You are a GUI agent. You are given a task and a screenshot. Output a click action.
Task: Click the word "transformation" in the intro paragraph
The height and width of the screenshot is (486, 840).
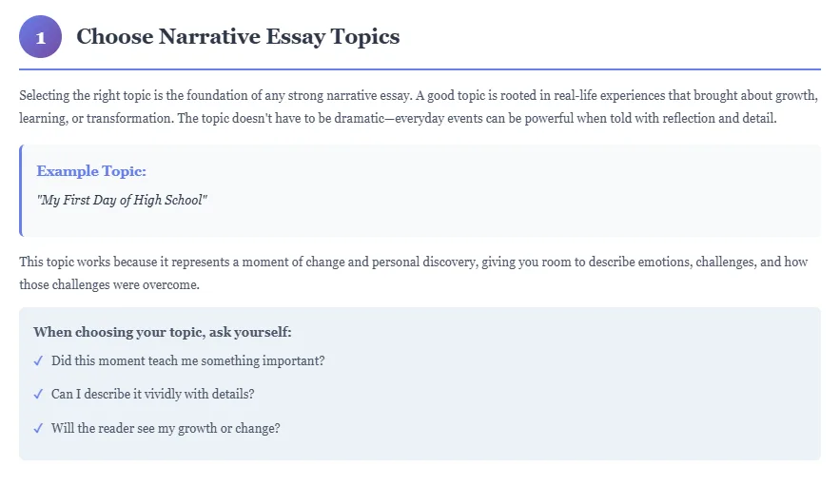(x=119, y=119)
